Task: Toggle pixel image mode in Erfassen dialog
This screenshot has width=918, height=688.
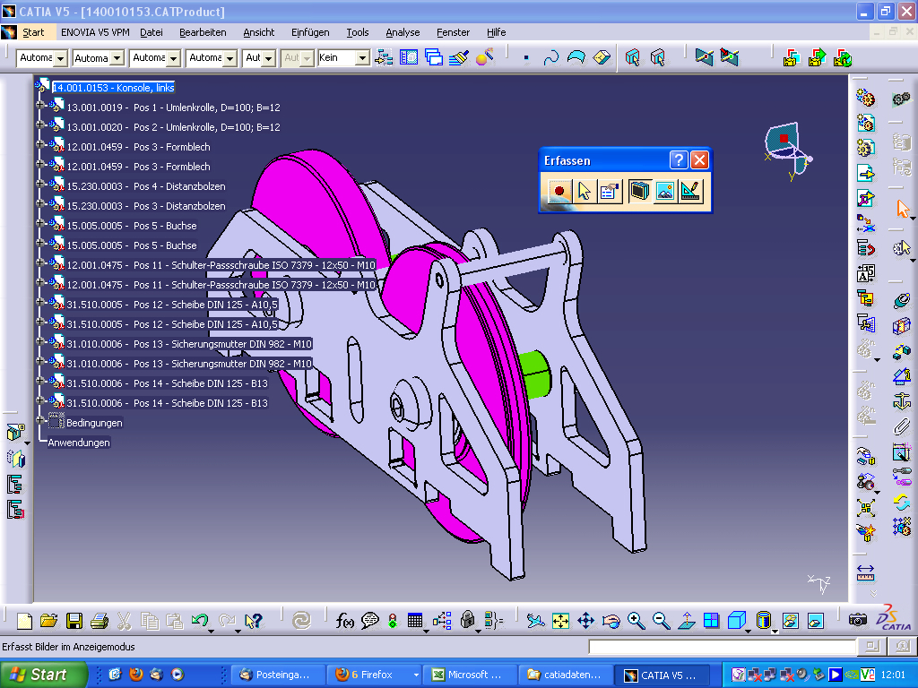Action: coord(665,192)
